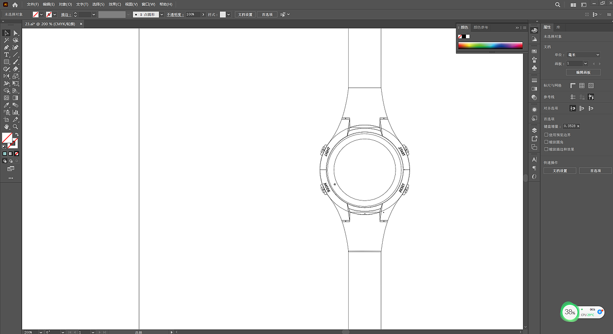Open 对象(O) menu
The image size is (613, 334).
66,4
